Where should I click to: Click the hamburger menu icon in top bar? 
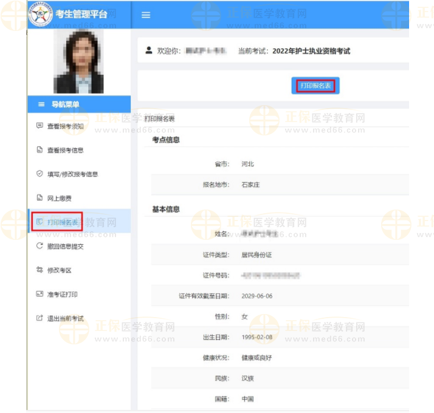[x=146, y=15]
